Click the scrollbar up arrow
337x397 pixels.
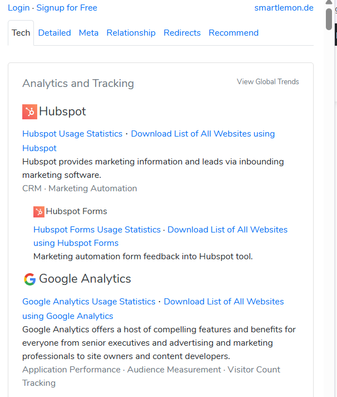point(329,2)
